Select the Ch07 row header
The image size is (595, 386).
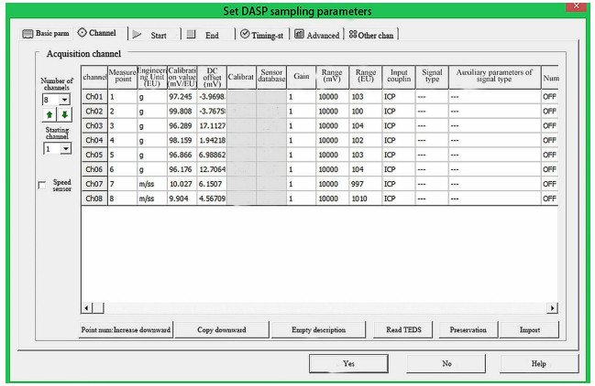pyautogui.click(x=94, y=184)
